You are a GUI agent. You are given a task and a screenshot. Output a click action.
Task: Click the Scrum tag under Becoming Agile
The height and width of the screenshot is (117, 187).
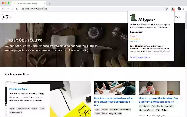pyautogui.click(x=34, y=109)
